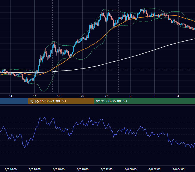Click the 8/7 14:00 label on oscillator axis
The image size is (195, 172).
11,169
